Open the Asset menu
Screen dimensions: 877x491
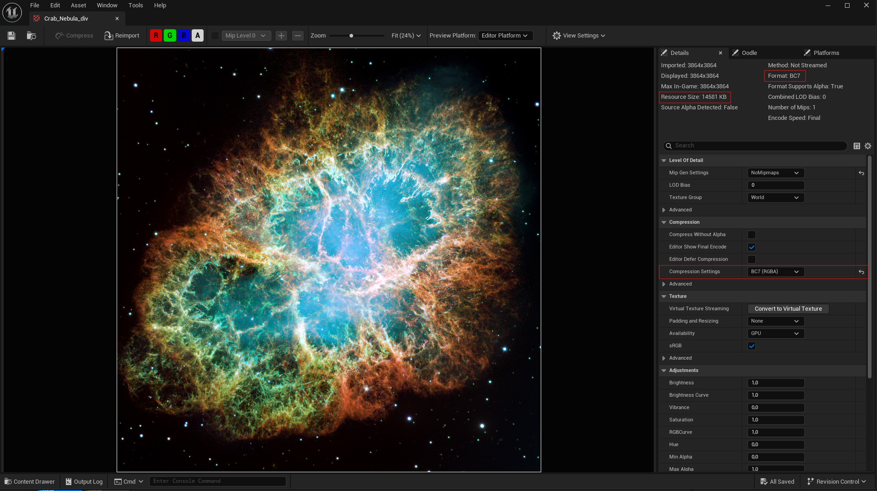click(79, 5)
